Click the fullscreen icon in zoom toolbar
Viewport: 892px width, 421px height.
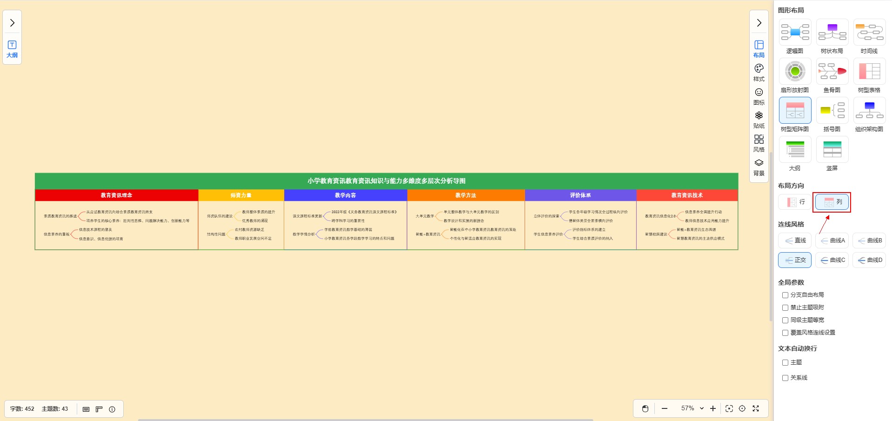(x=756, y=408)
